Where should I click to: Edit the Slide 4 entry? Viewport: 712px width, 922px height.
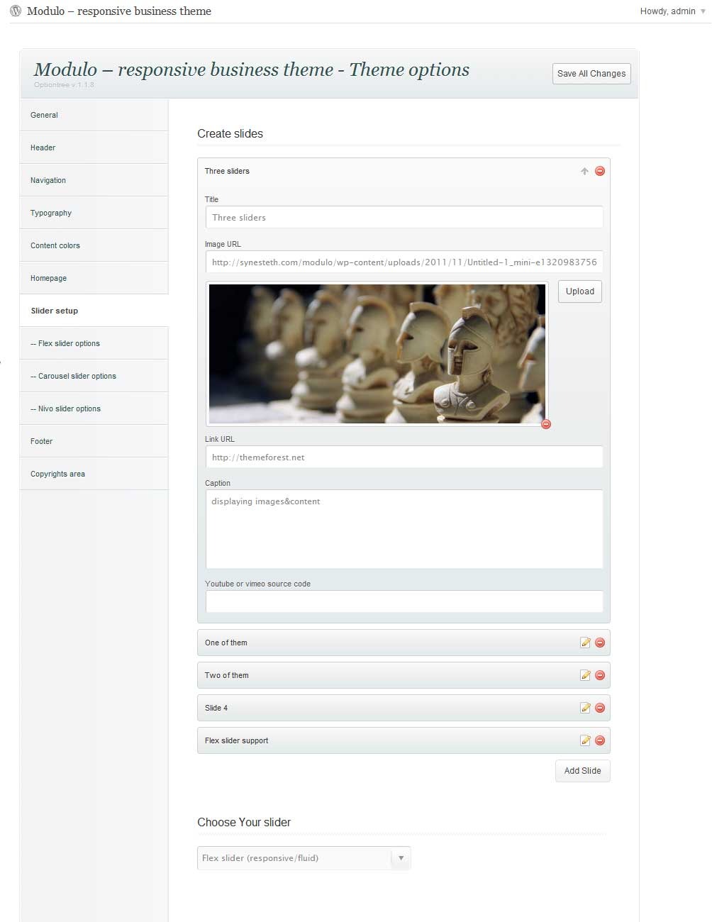585,708
